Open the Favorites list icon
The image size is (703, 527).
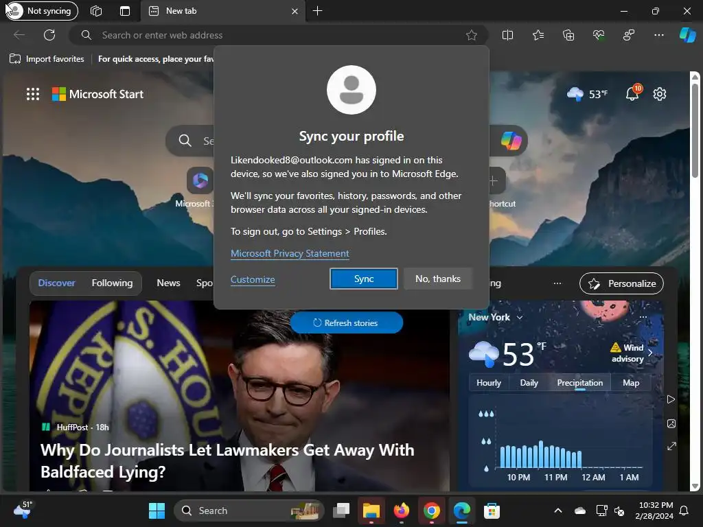[538, 35]
